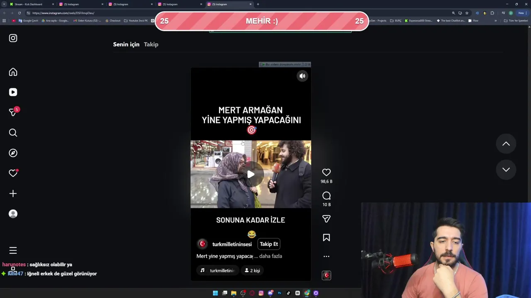The image size is (531, 298).
Task: Mute the reel audio
Action: tap(302, 76)
